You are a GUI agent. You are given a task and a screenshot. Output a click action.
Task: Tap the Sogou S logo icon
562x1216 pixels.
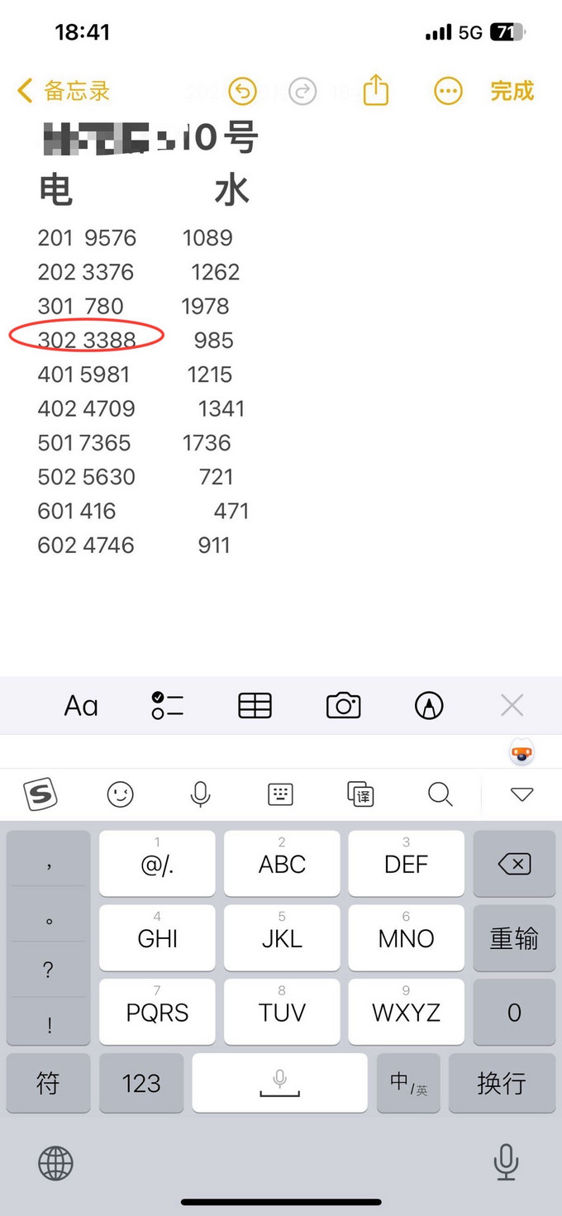click(40, 794)
